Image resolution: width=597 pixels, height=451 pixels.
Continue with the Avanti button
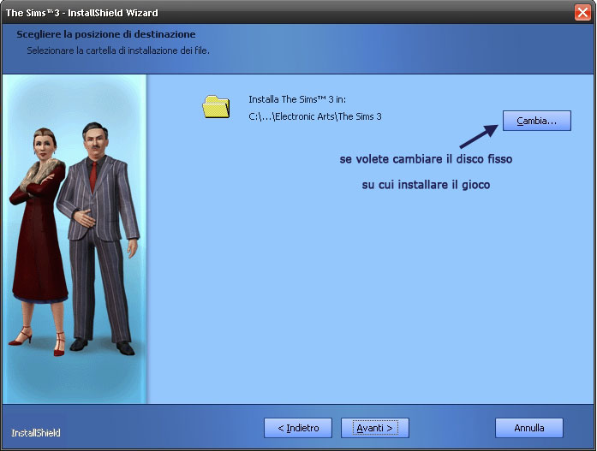coord(375,428)
